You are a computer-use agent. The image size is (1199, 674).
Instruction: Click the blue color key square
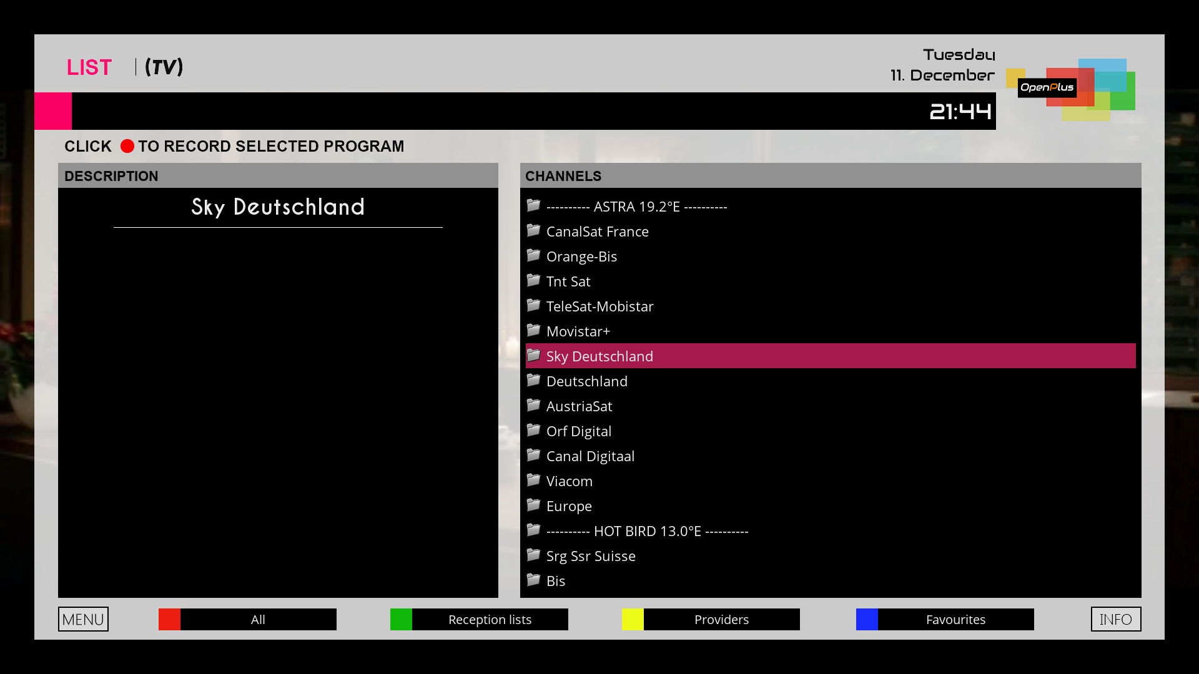pos(867,619)
